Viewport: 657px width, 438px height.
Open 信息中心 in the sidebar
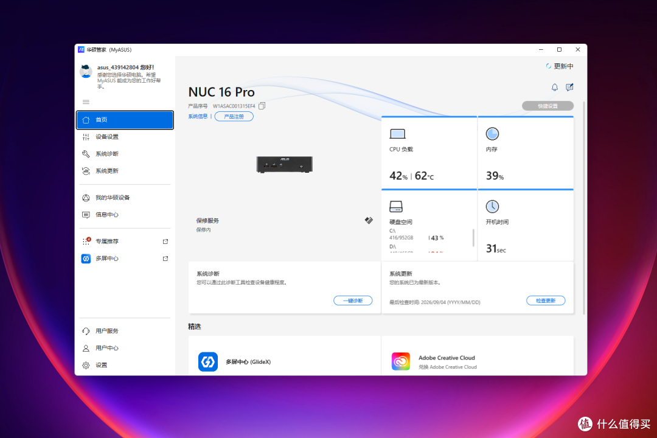(125, 215)
